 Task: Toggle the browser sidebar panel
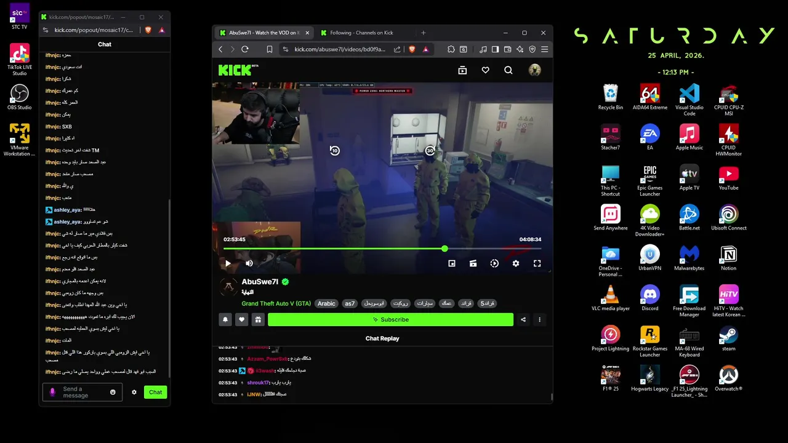click(x=495, y=49)
